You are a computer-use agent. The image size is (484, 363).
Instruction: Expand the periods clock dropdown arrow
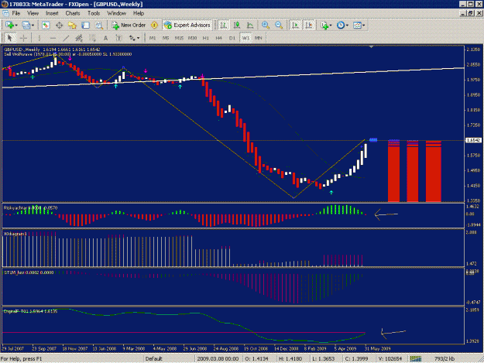(347, 26)
